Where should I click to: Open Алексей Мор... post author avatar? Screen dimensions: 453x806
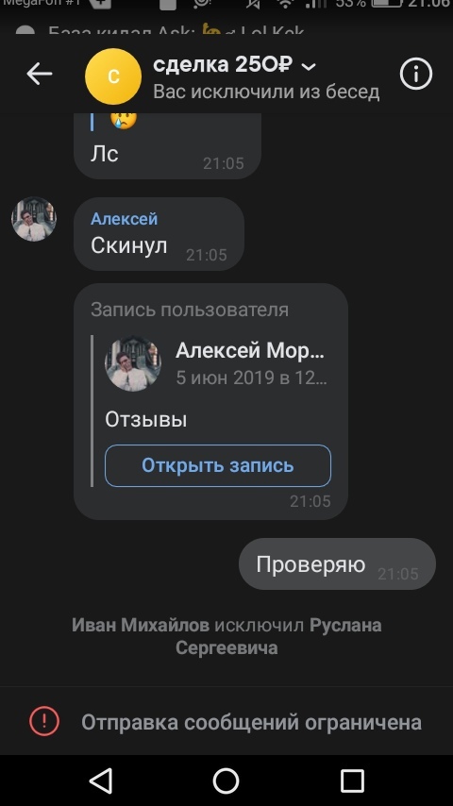point(133,363)
